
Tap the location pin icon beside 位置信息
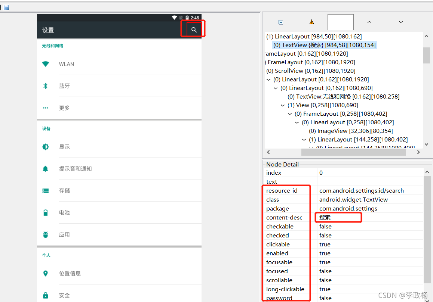coord(46,273)
